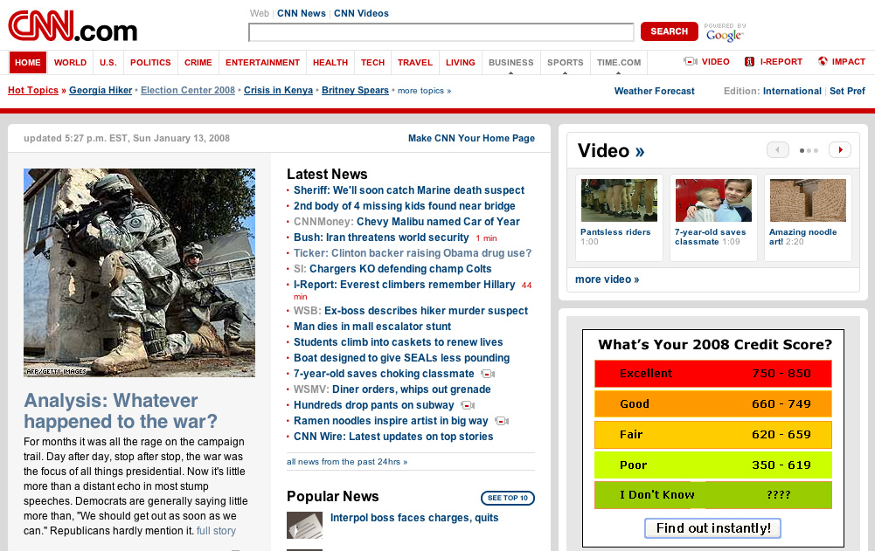The height and width of the screenshot is (551, 875).
Task: Click the Impact globe icon
Action: coord(823,61)
